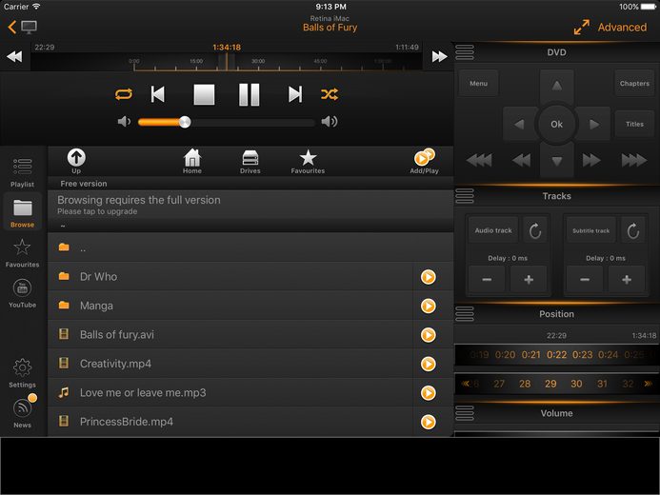Jump to next DVD chapter triple arrow
The image size is (660, 495).
pos(634,160)
